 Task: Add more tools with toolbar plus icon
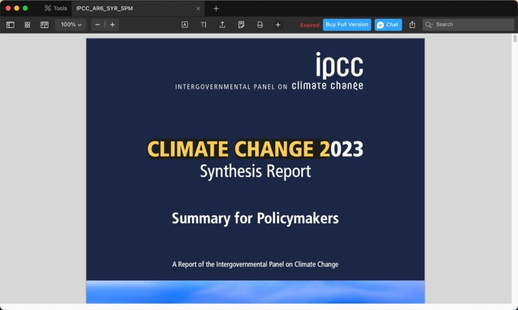(278, 25)
